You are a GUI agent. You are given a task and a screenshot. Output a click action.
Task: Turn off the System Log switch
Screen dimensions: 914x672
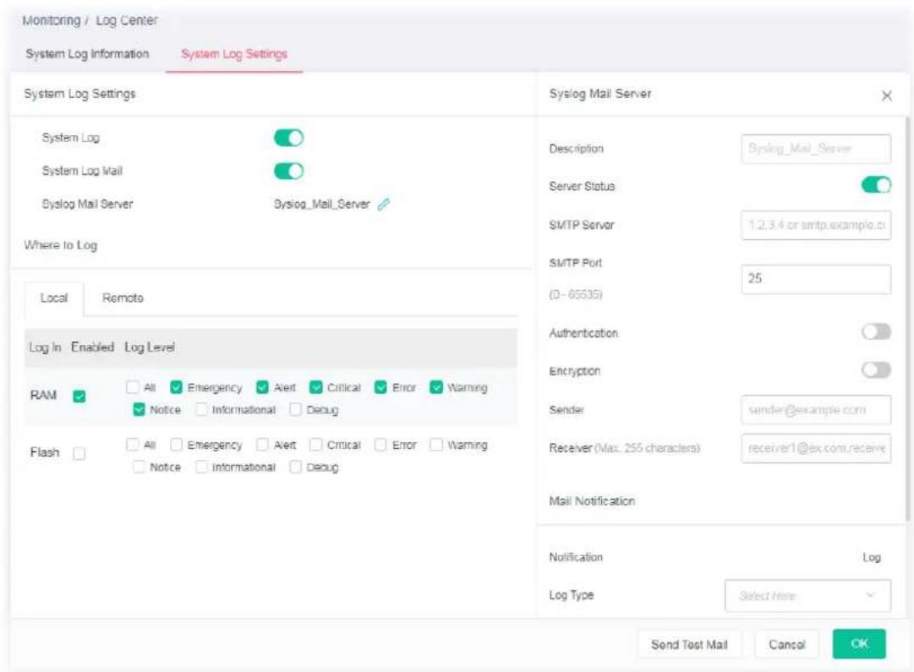pyautogui.click(x=288, y=138)
